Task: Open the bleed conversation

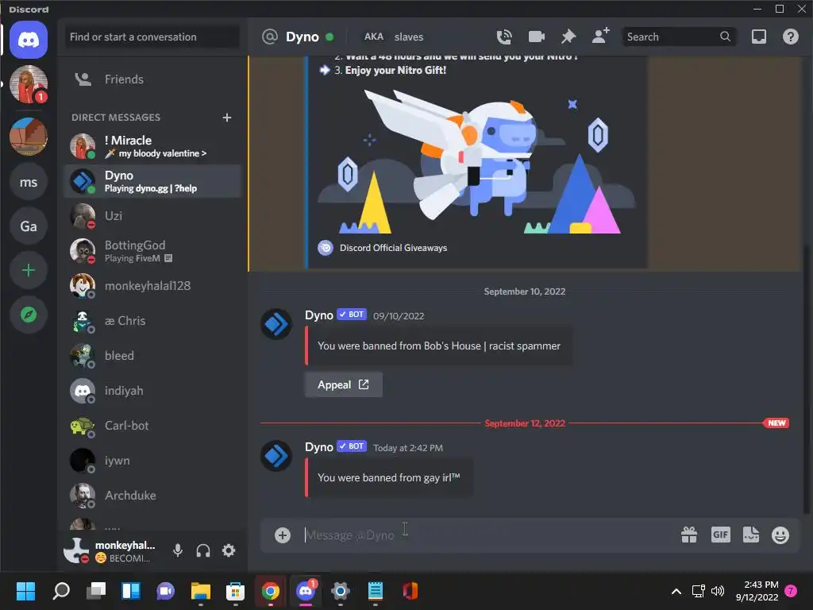Action: [x=153, y=356]
